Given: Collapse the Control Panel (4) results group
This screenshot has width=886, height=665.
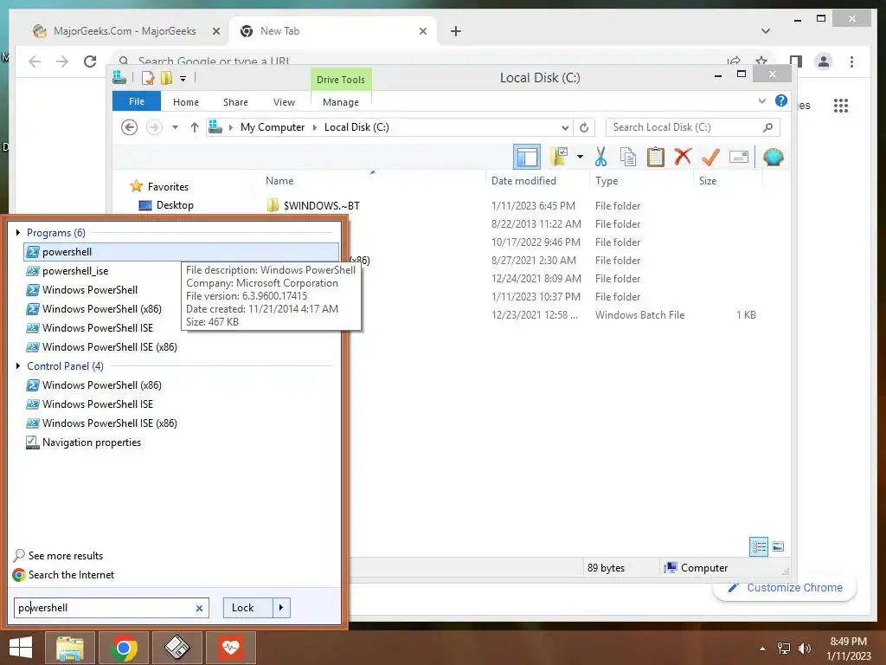Looking at the screenshot, I should coord(18,366).
